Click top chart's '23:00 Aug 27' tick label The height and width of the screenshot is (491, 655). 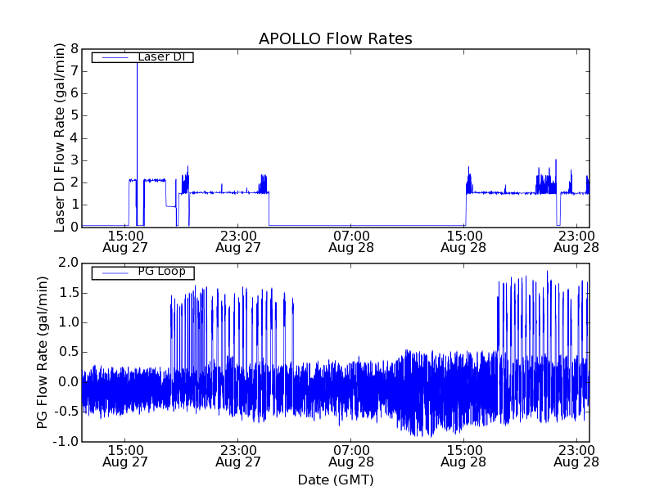point(238,242)
